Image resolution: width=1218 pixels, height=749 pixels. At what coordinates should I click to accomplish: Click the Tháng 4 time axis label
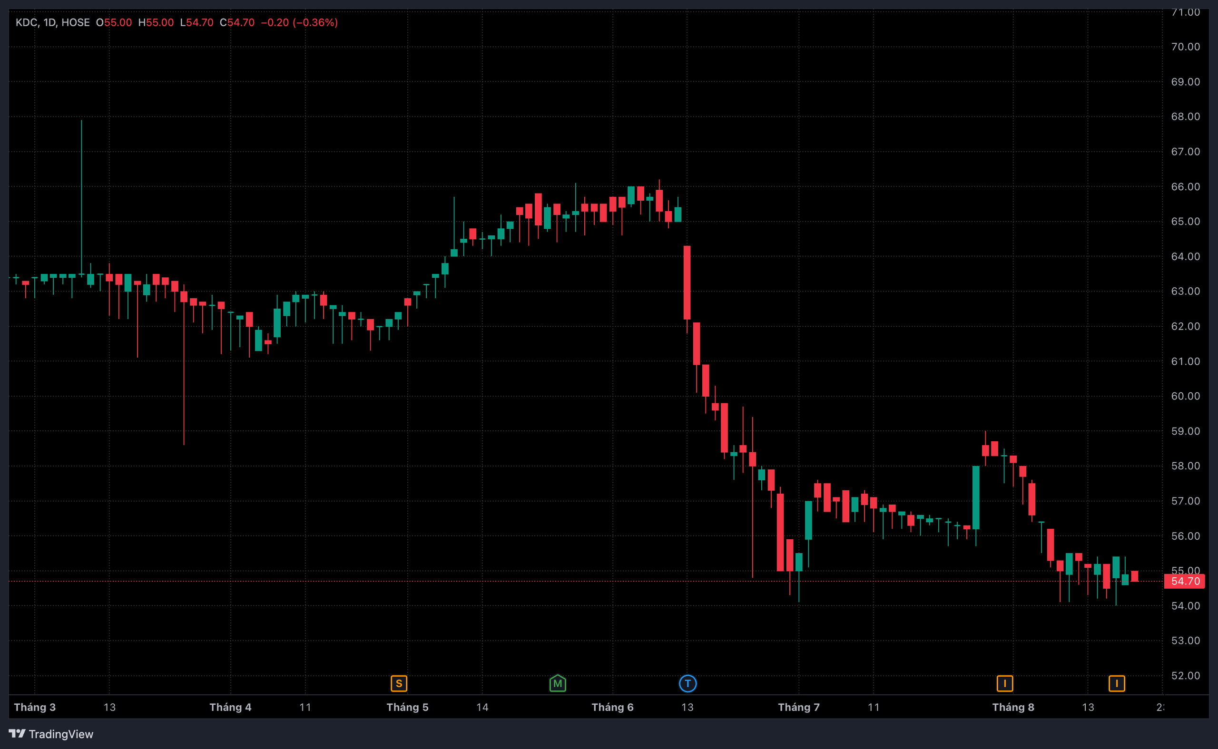click(230, 707)
